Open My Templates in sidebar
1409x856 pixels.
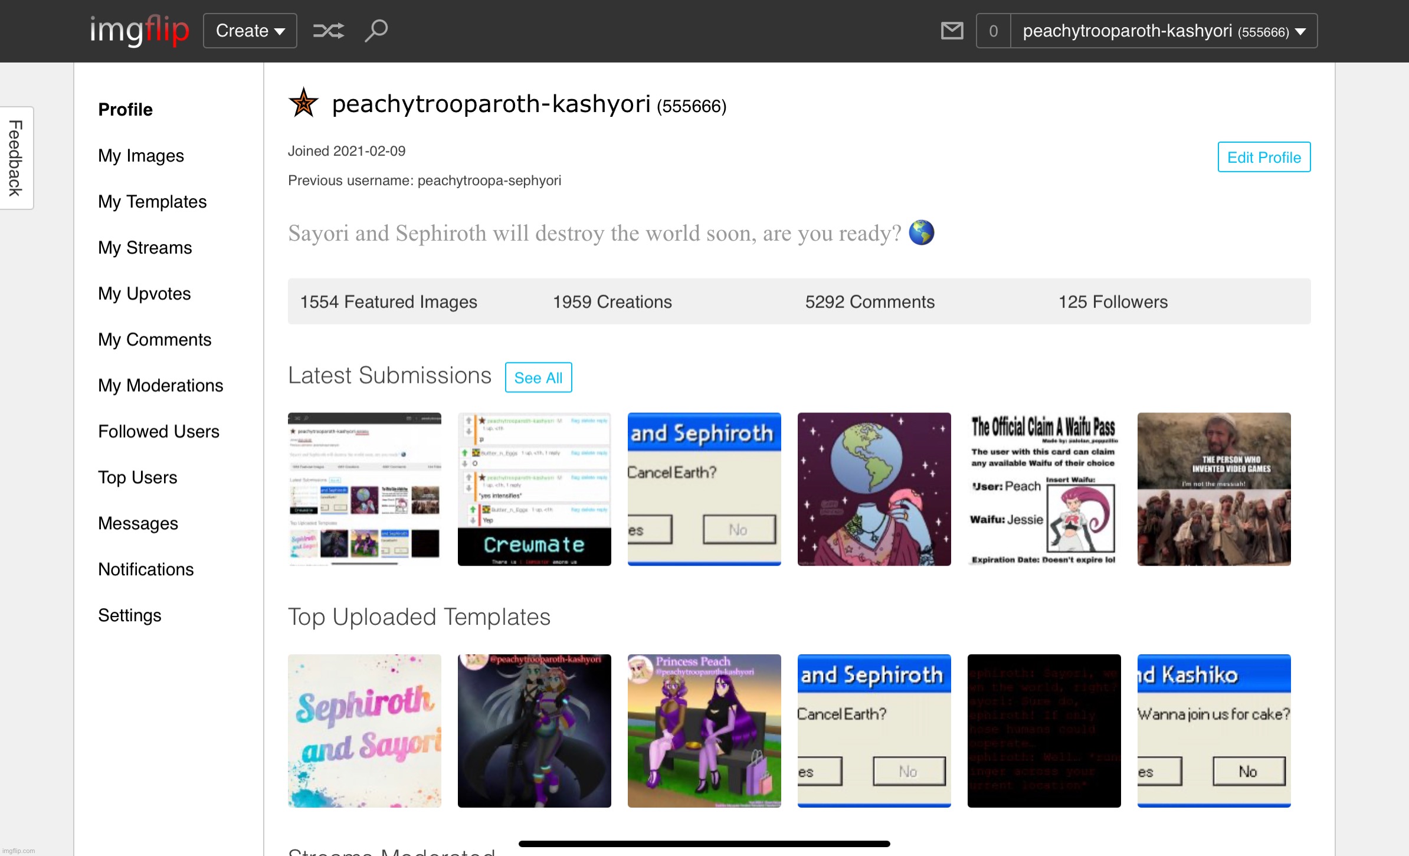point(152,202)
